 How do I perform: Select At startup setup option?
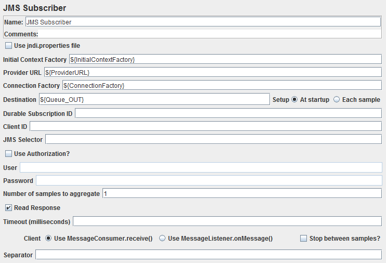tap(294, 99)
